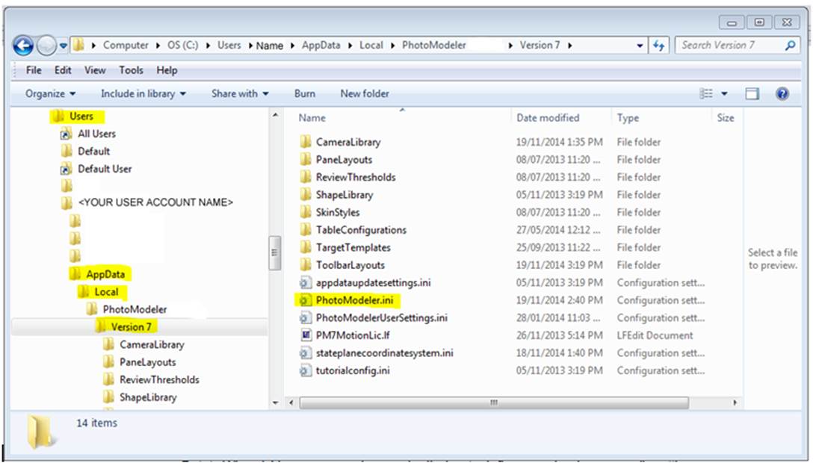This screenshot has height=463, width=816.
Task: Open the Tools menu
Action: click(x=131, y=70)
